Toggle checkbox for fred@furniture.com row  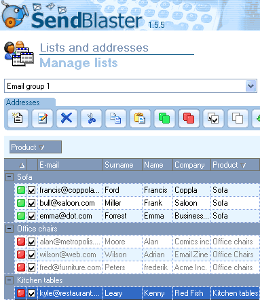pyautogui.click(x=32, y=267)
